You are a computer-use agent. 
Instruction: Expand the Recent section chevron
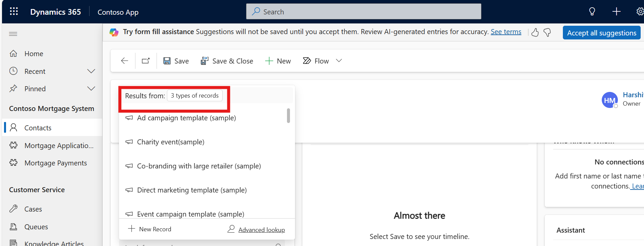[x=91, y=71]
